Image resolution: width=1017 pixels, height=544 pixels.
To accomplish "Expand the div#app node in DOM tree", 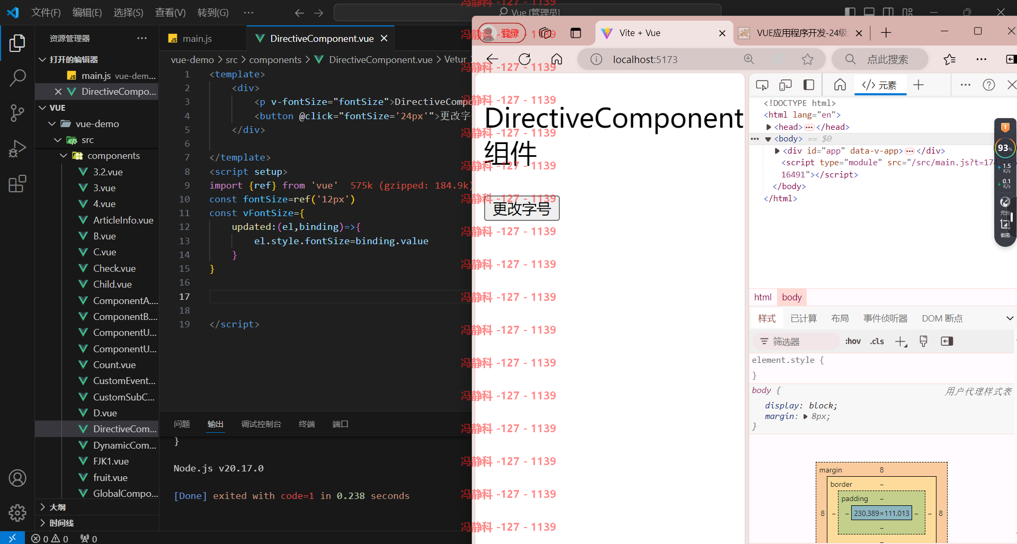I will pyautogui.click(x=777, y=151).
